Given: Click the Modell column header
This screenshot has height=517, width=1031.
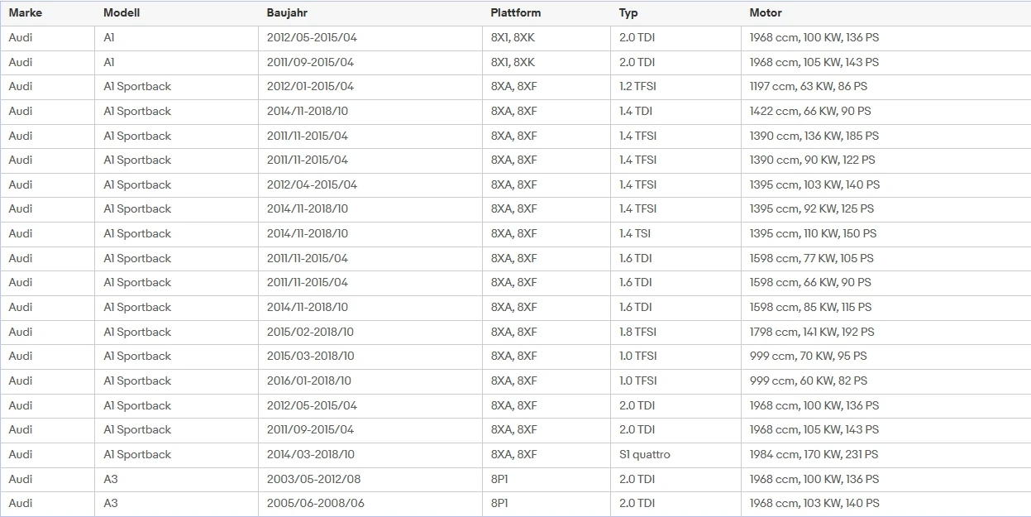Looking at the screenshot, I should coord(122,13).
